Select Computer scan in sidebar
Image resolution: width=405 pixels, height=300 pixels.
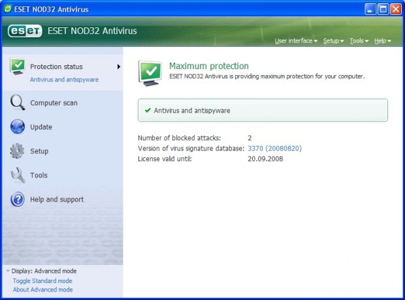pyautogui.click(x=54, y=102)
